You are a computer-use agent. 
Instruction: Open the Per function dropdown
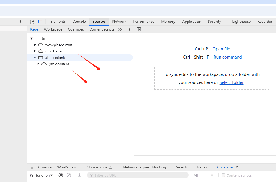pos(41,175)
